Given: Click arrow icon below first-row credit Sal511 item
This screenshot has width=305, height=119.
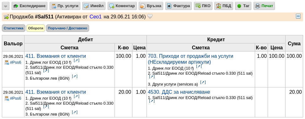Looking at the screenshot, I should 152,77.
